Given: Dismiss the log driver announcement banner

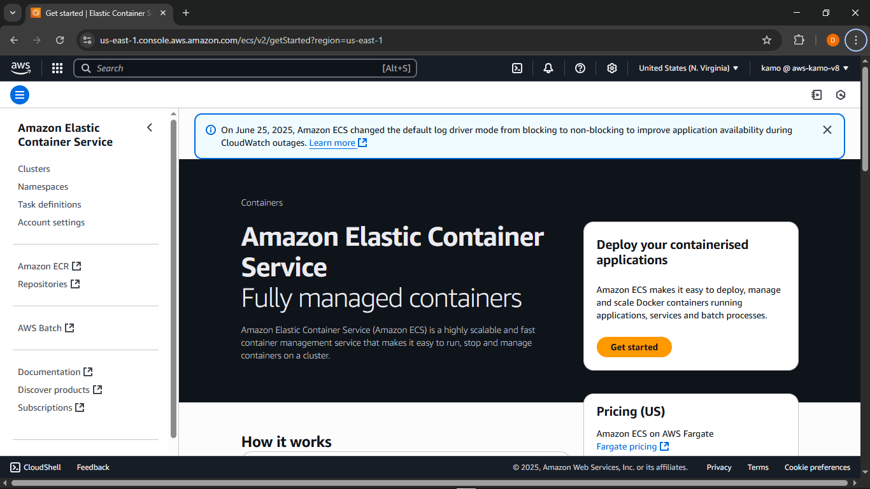Looking at the screenshot, I should click(827, 130).
